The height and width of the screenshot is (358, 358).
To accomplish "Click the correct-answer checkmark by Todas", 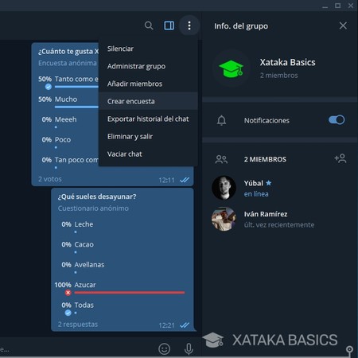I will coord(68,313).
